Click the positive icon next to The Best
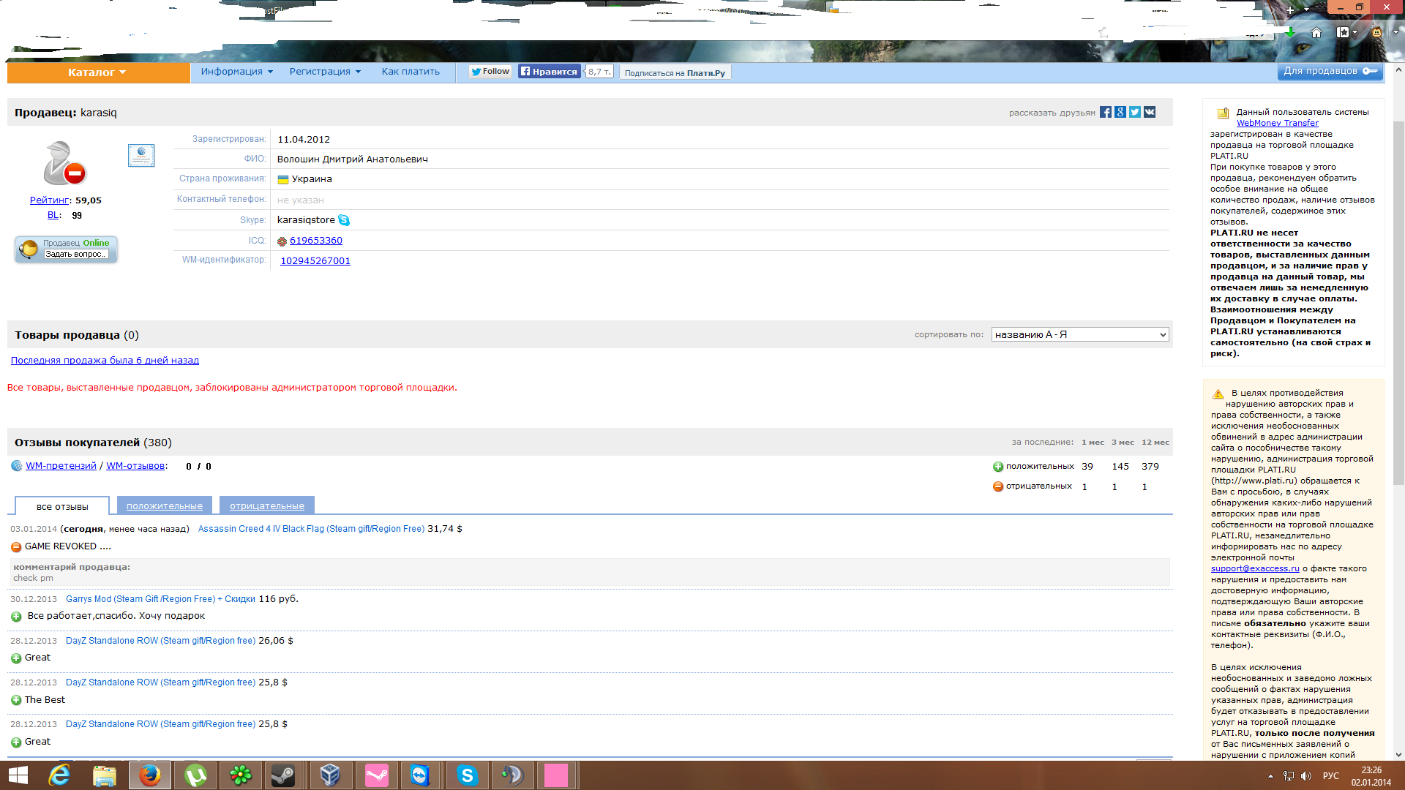The image size is (1405, 790). tap(16, 701)
